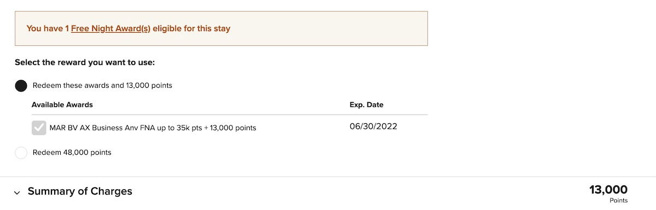Screen dimensions: 656x210
Task: Click the Exp. Date column header
Action: click(366, 105)
